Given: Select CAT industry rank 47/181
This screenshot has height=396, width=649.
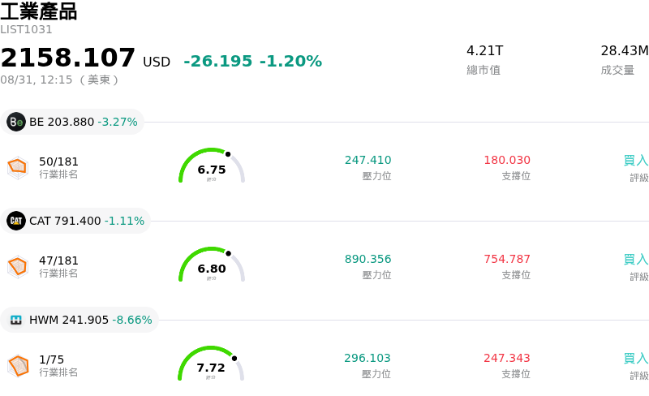Looking at the screenshot, I should pos(58,260).
